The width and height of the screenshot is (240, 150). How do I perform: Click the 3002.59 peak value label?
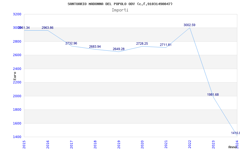point(190,25)
